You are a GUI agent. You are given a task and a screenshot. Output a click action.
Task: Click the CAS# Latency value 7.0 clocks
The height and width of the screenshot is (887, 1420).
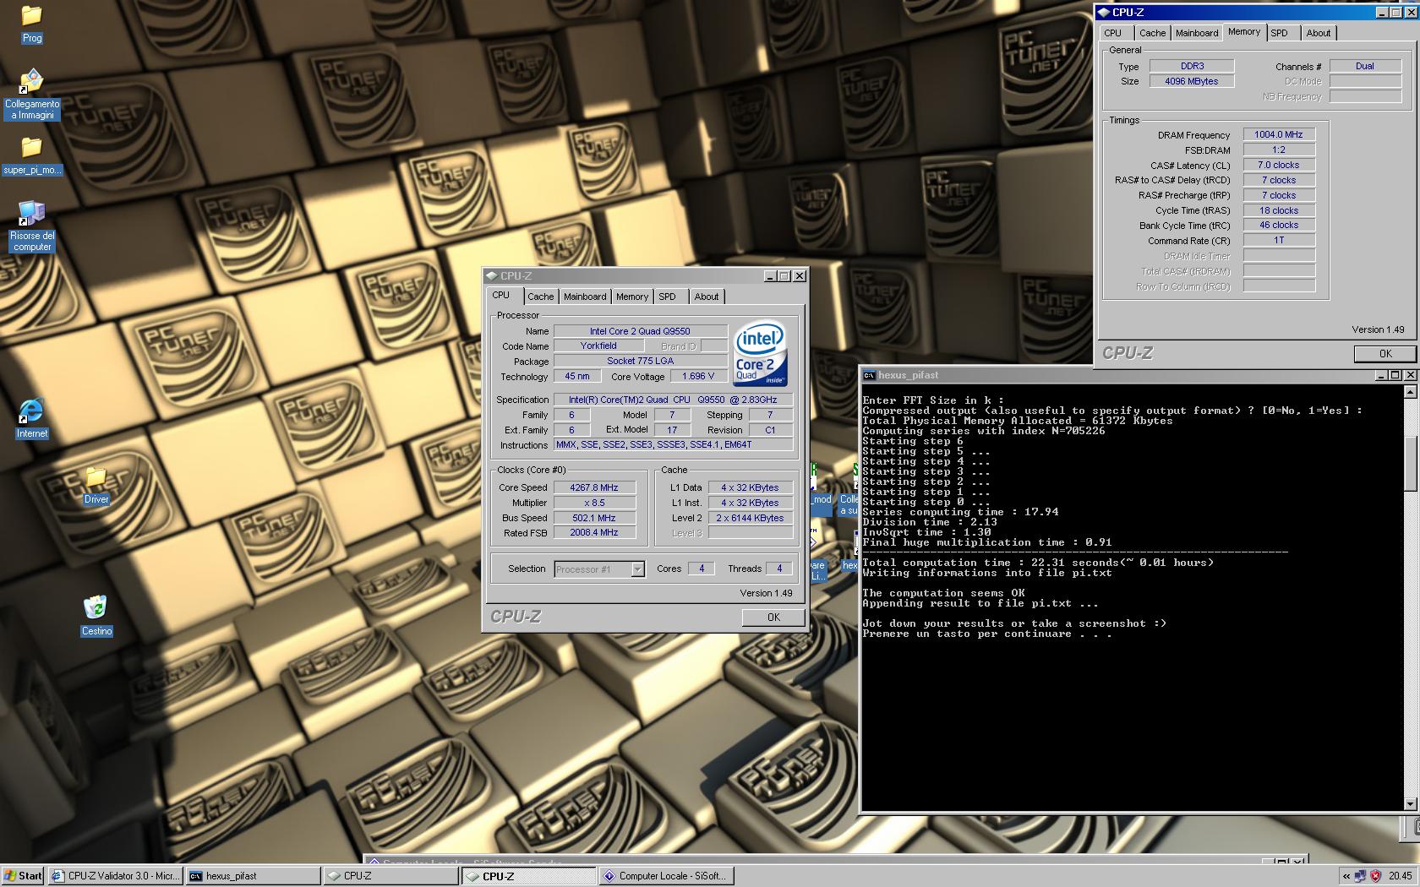(1279, 165)
